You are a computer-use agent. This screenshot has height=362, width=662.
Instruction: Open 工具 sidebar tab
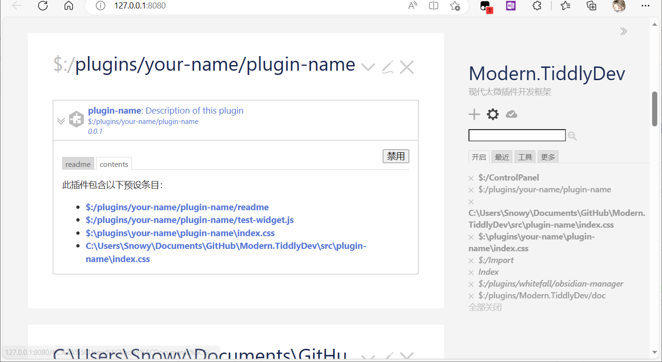click(525, 157)
